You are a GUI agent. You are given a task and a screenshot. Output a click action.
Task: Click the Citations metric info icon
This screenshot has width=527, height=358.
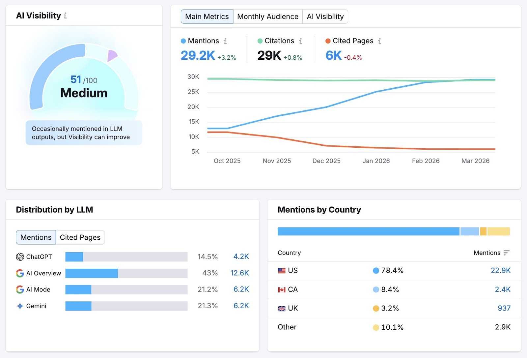tap(300, 41)
